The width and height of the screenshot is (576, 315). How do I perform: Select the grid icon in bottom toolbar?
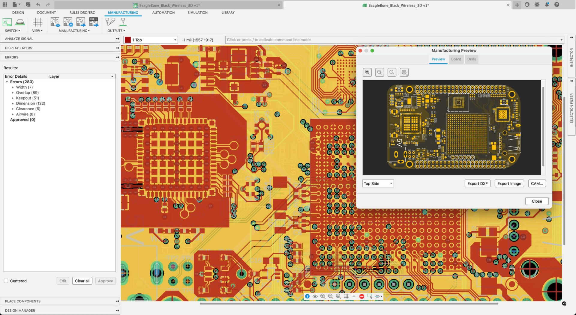pos(346,296)
